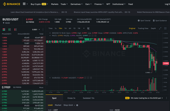This screenshot has height=111, width=170.
Task: Click the BUSD link under pair name
Action: pos(8,23)
